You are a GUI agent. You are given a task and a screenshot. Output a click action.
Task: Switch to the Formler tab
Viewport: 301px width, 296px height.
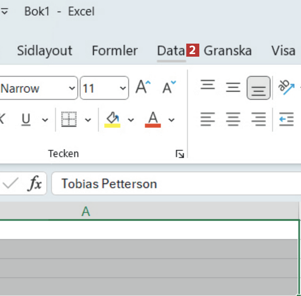pos(115,51)
